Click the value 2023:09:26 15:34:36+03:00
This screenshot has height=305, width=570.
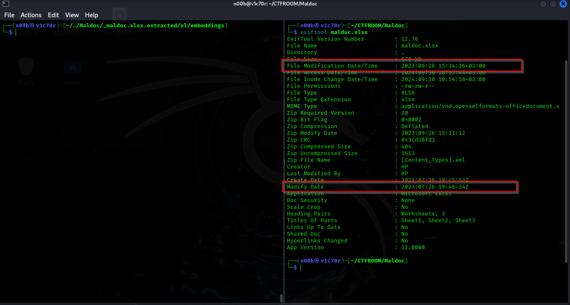(x=443, y=66)
